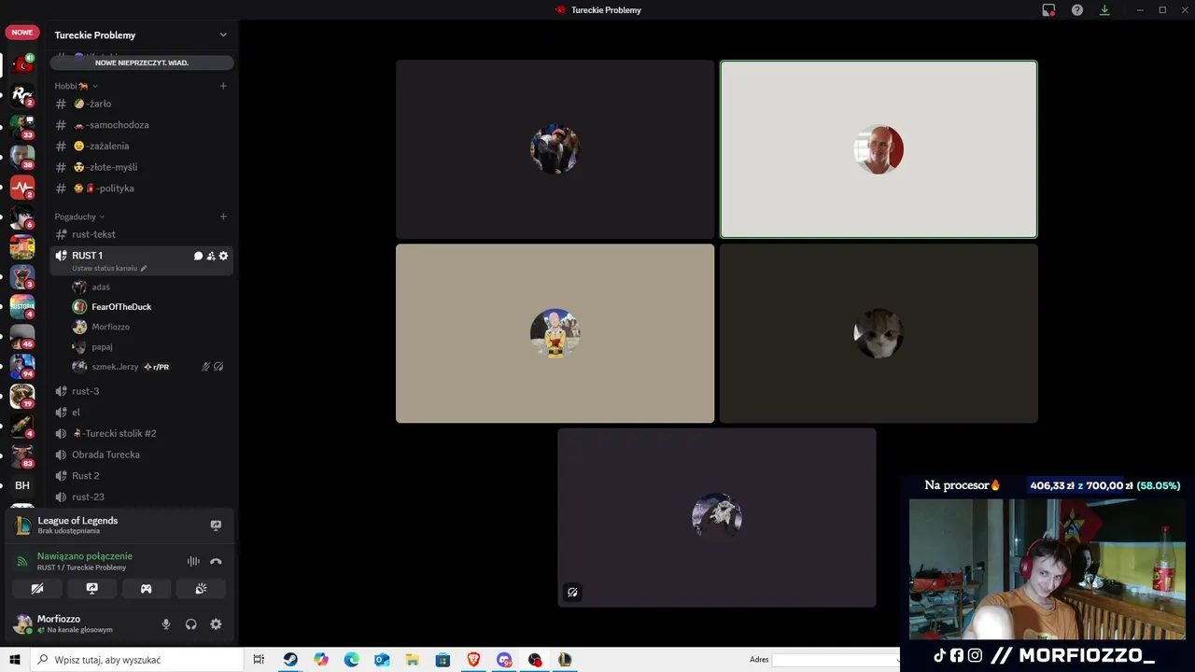Viewport: 1195px width, 672px height.
Task: Deafen with the headphones icon
Action: [191, 624]
